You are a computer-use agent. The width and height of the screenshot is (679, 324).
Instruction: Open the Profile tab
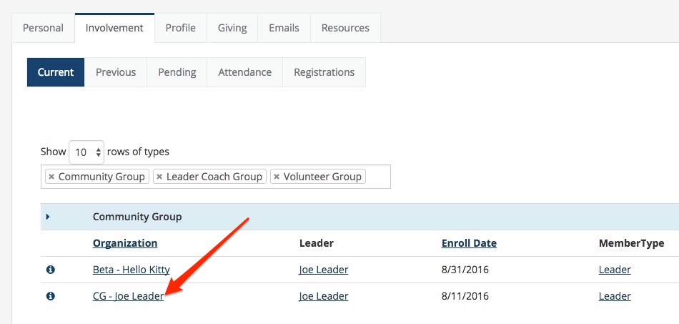click(181, 28)
